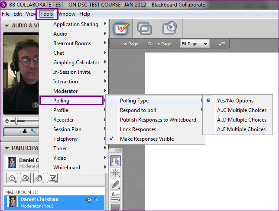Click the Blackboard Collaborate title bar logo
The image size is (279, 211).
[3, 4]
